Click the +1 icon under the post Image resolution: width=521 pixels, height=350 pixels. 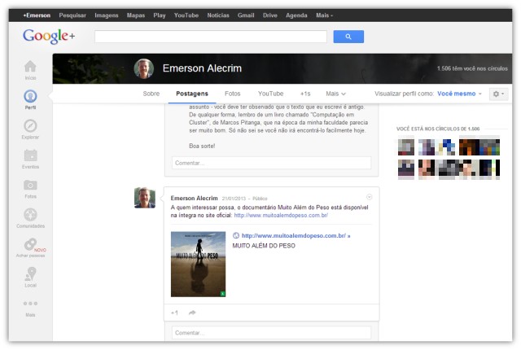174,313
